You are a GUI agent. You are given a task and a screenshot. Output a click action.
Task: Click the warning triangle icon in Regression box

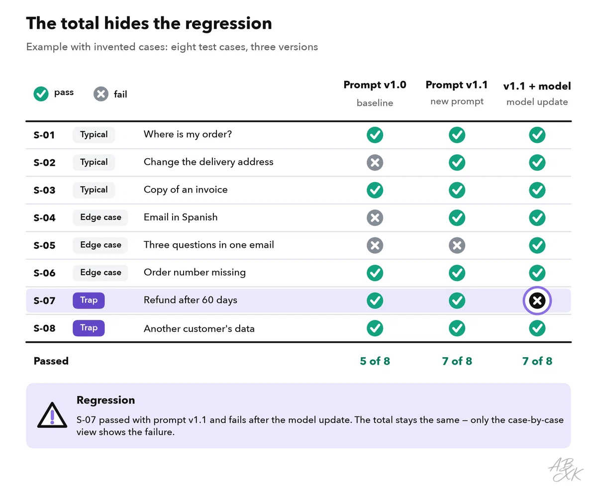tap(52, 415)
